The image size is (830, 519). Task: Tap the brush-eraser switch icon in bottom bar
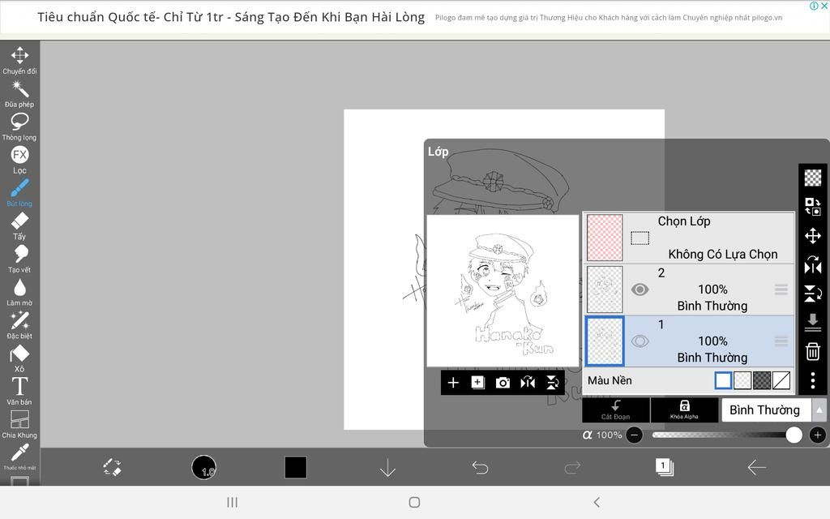(112, 468)
